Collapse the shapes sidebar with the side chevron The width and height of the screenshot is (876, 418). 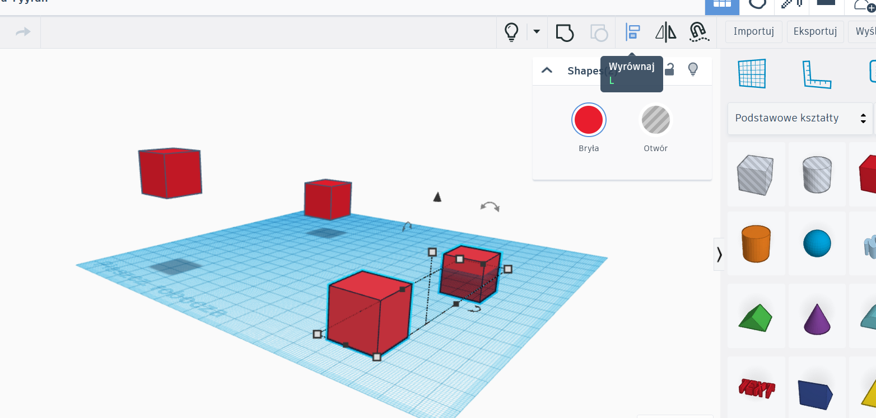tap(719, 255)
